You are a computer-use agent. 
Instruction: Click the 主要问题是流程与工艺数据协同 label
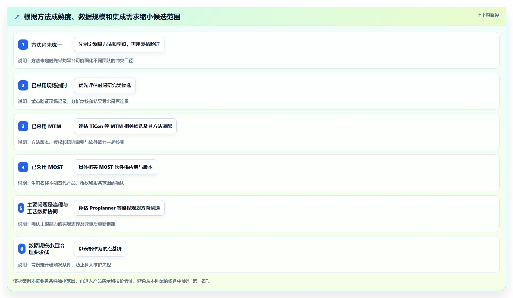tap(48, 208)
